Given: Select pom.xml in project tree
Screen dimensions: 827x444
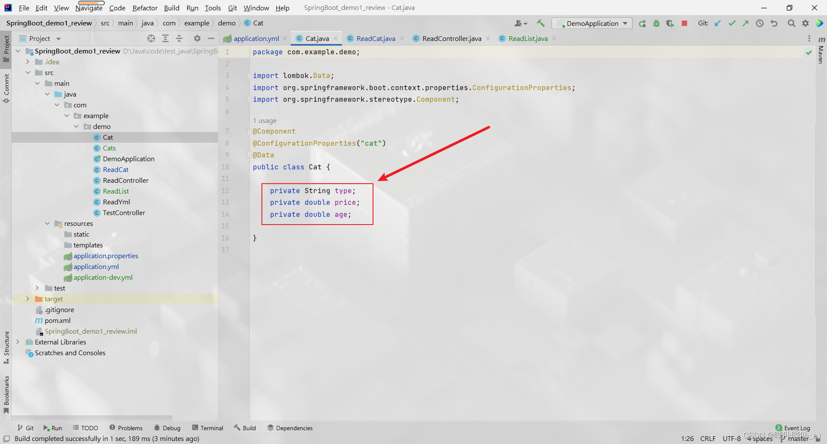Looking at the screenshot, I should pyautogui.click(x=58, y=320).
